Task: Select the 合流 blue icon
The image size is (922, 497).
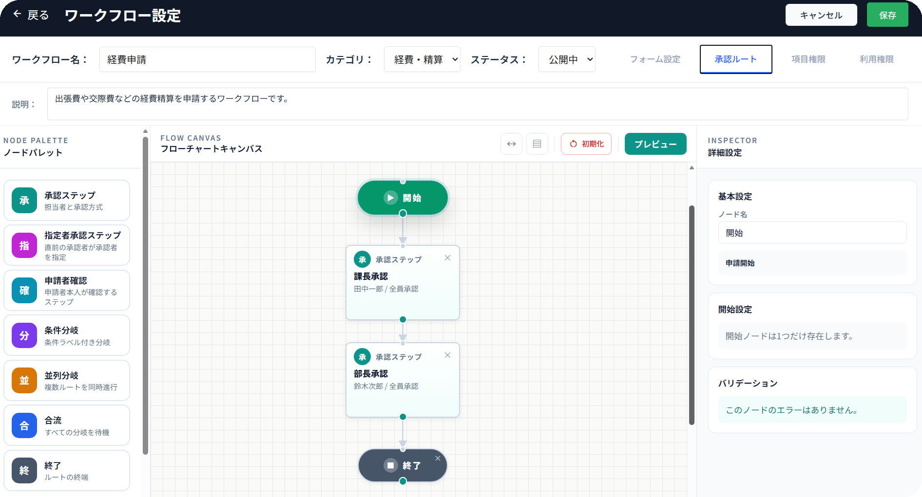Action: coord(24,425)
